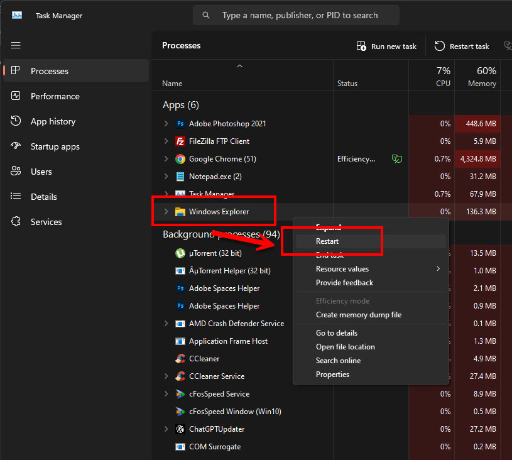Click the Apps (6) group heading

[180, 105]
